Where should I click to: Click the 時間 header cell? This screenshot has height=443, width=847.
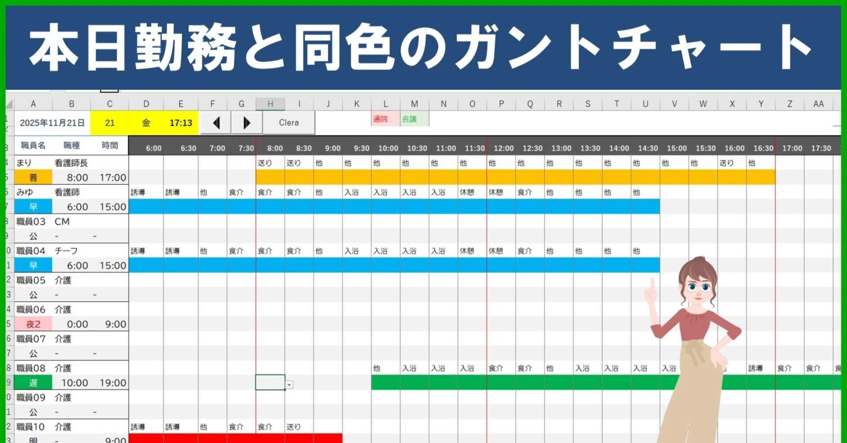[109, 145]
